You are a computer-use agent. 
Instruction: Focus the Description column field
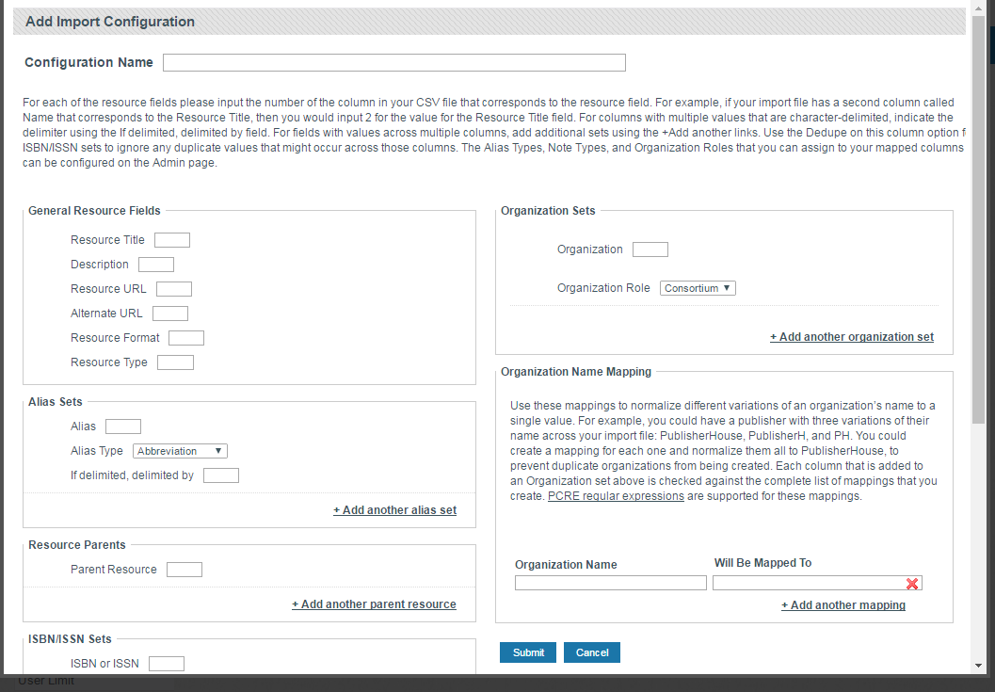pyautogui.click(x=156, y=265)
